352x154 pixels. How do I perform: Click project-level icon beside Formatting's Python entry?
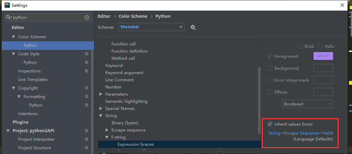(87, 105)
